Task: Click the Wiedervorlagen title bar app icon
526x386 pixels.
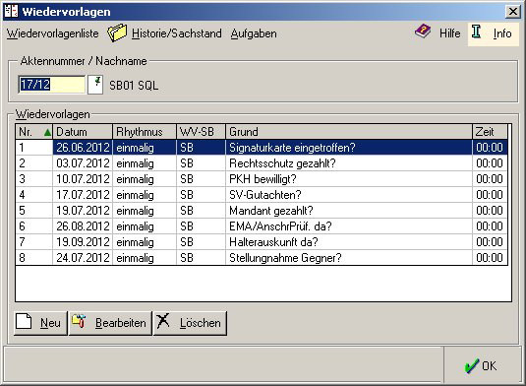Action: [11, 11]
